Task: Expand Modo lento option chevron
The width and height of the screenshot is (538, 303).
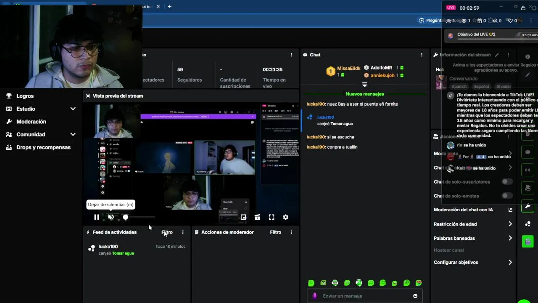Action: coord(510,154)
